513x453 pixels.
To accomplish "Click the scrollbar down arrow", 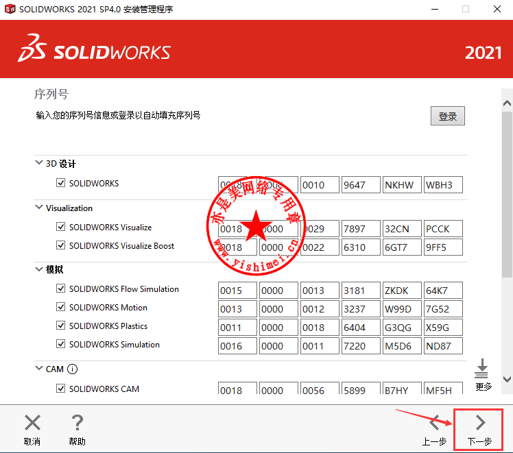I will coord(507,379).
